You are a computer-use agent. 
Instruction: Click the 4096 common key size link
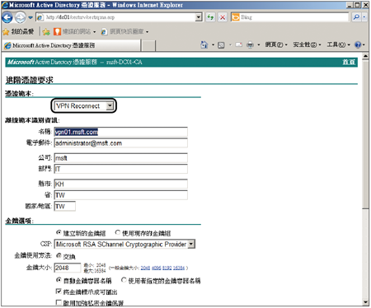pos(156,268)
